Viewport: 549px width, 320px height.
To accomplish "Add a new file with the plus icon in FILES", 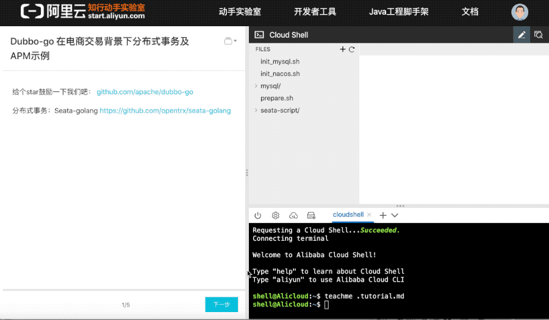I will (x=342, y=49).
